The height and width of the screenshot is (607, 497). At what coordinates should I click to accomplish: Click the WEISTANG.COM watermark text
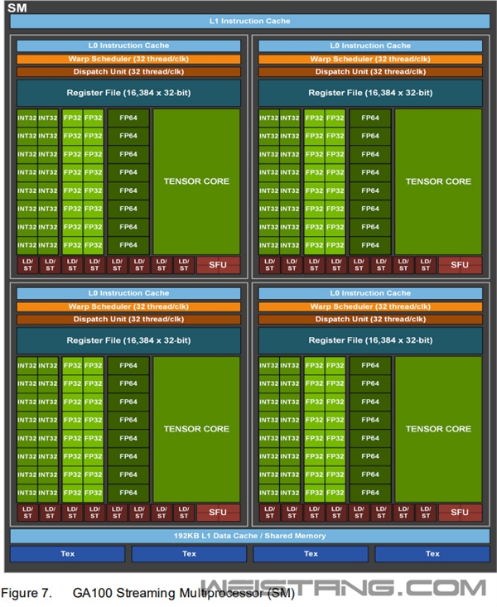343,587
